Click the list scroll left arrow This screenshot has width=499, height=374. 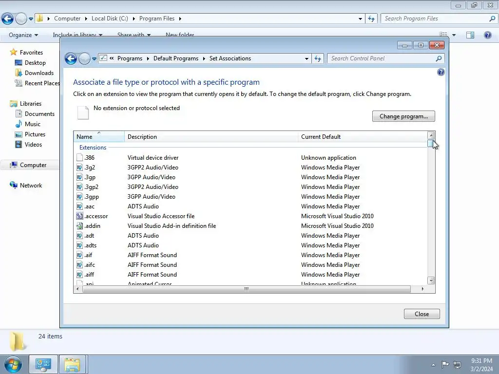tap(77, 289)
